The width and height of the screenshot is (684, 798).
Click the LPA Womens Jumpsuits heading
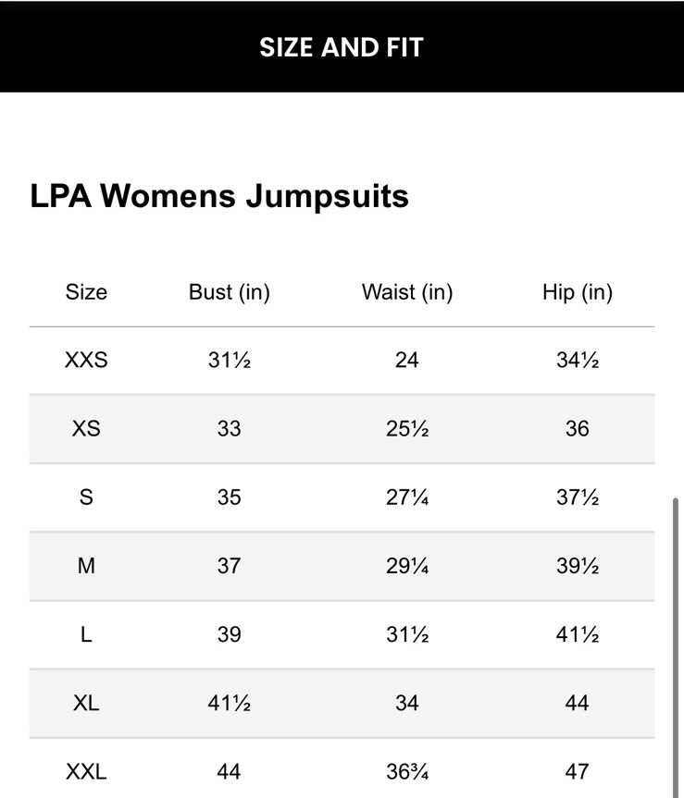coord(219,196)
